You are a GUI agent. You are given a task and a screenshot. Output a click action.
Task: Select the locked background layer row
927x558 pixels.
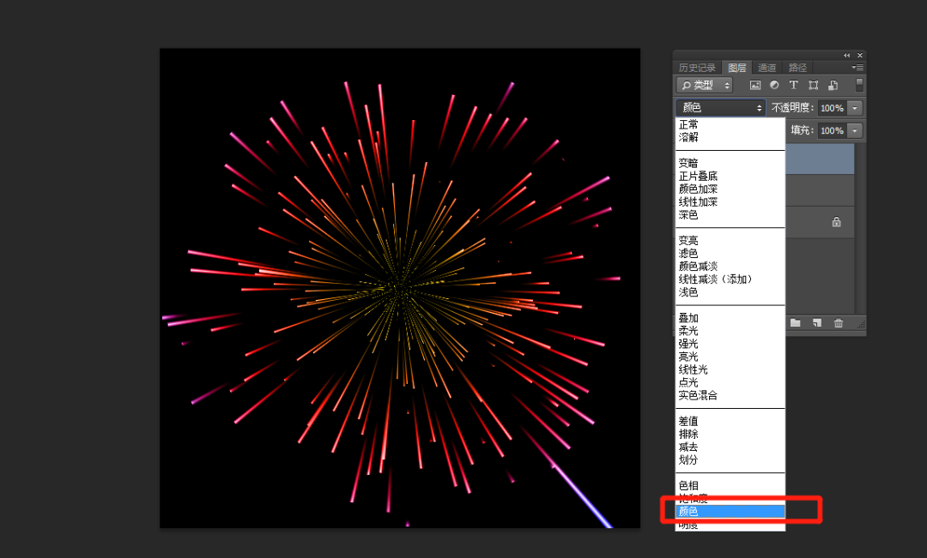pyautogui.click(x=820, y=222)
